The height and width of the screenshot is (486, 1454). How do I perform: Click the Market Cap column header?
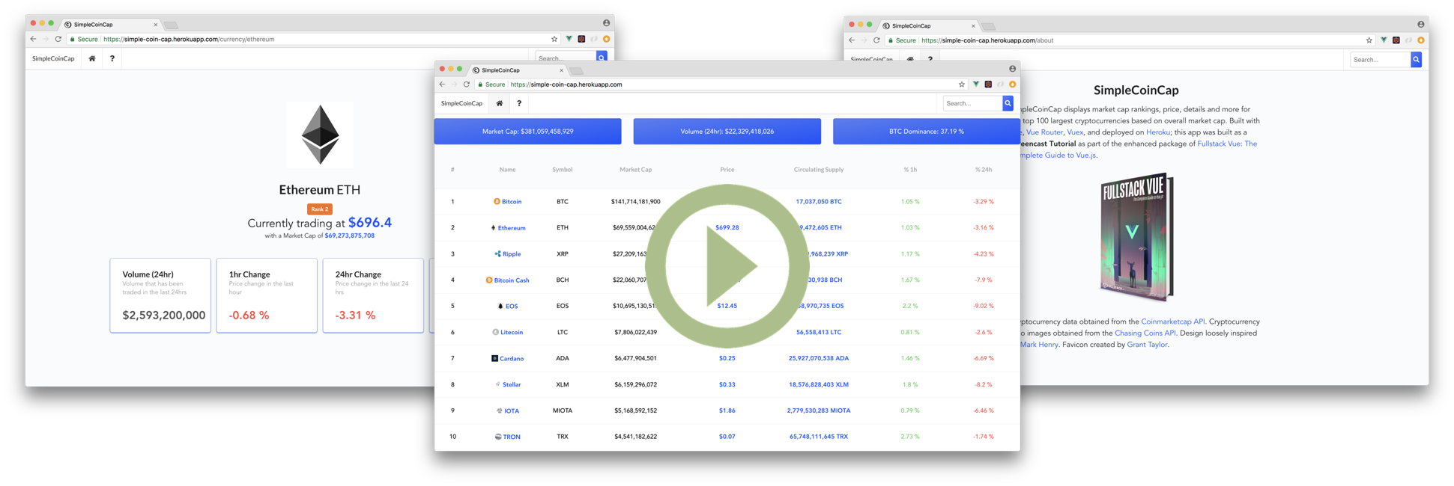click(635, 170)
